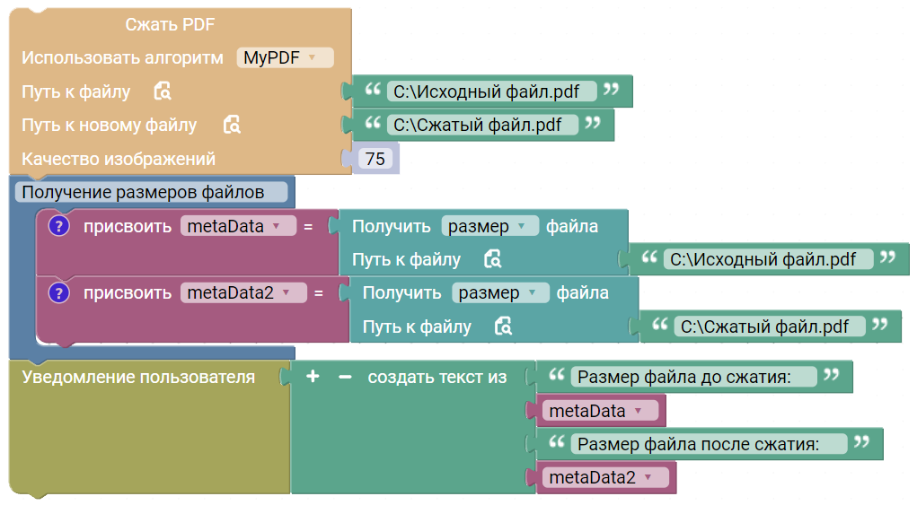Image resolution: width=917 pixels, height=505 pixels.
Task: Edit 'Размер файла после сжатия:' text field
Action: (x=709, y=444)
